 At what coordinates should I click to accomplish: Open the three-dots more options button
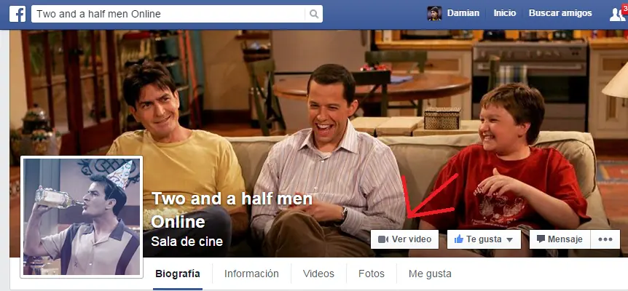tap(605, 239)
